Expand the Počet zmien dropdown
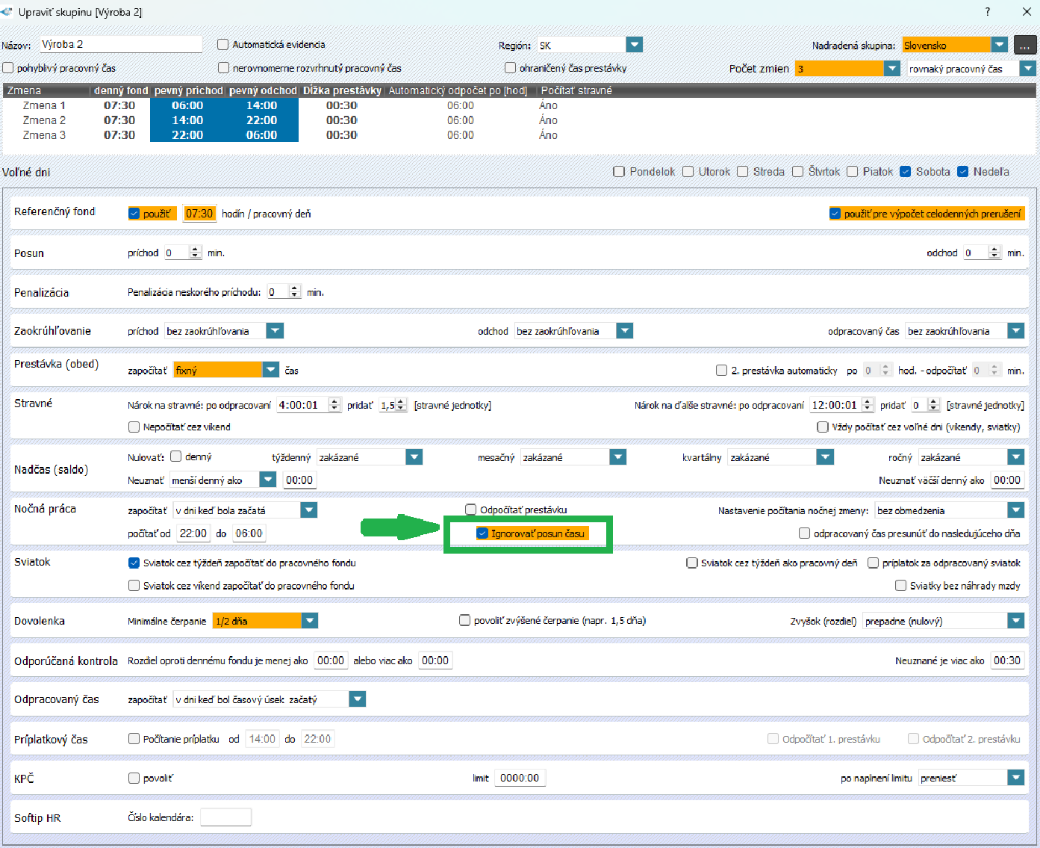 pyautogui.click(x=891, y=69)
